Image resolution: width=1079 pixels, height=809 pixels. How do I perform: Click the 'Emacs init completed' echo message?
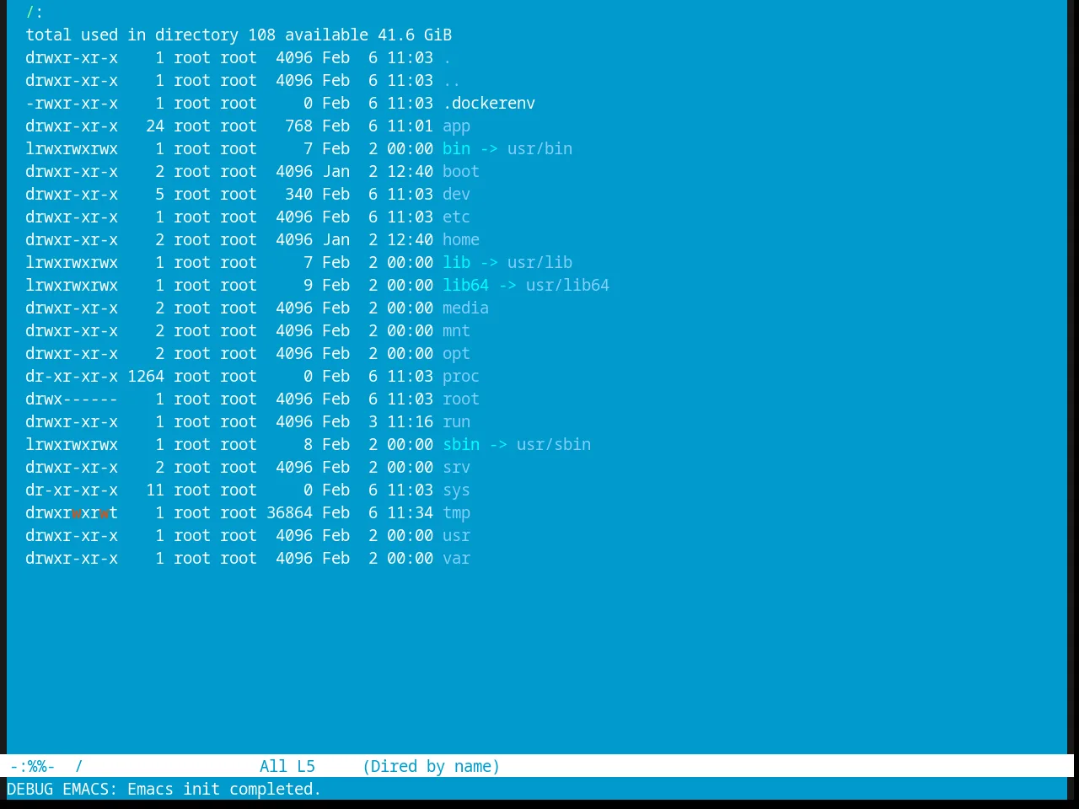pyautogui.click(x=224, y=789)
